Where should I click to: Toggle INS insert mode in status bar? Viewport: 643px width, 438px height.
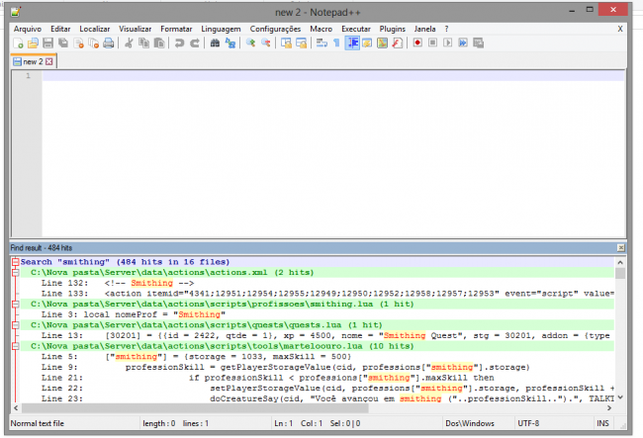coord(602,423)
